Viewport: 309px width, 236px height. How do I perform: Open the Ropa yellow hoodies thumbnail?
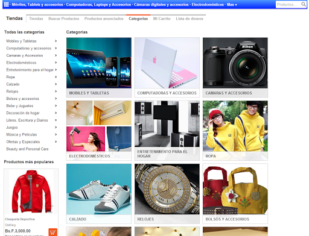click(x=235, y=126)
